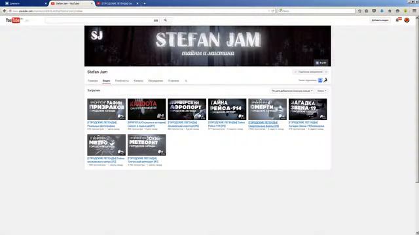419x235 pixels.
Task: Click the Тунгусский метеорит video title link
Action: tap(143, 160)
